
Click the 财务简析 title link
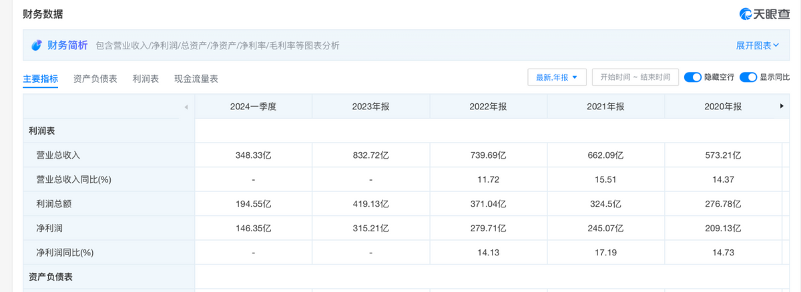coord(68,45)
